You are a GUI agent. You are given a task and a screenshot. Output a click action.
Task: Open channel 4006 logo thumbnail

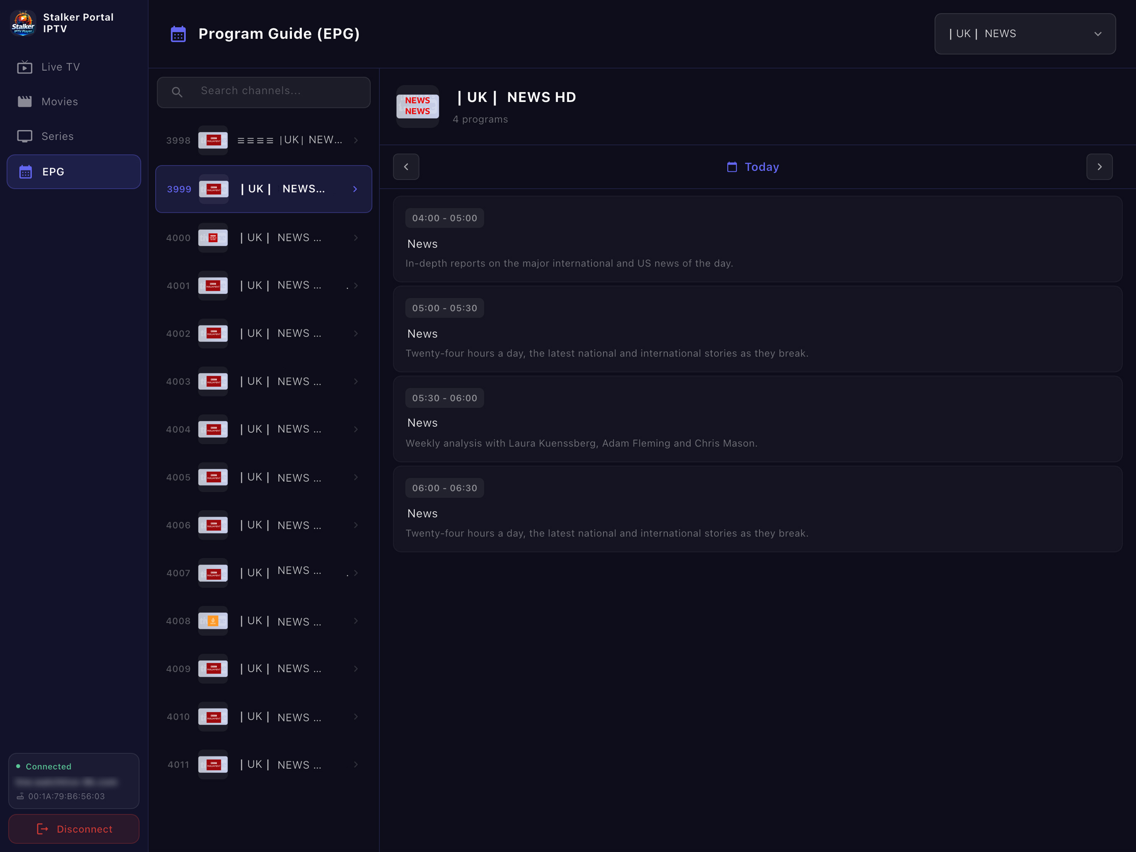coord(213,525)
